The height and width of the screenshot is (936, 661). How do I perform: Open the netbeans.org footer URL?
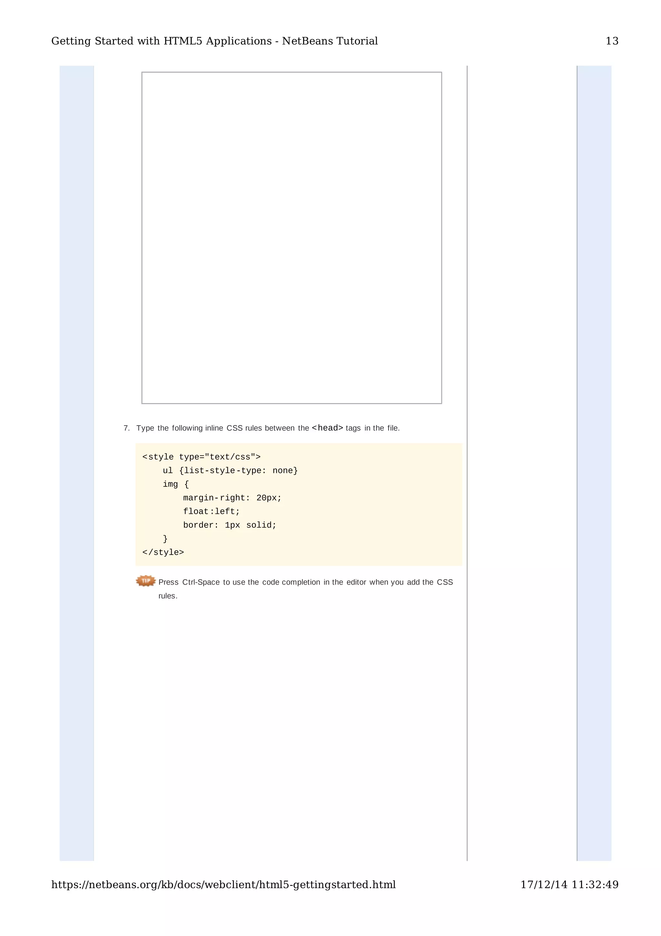pos(223,885)
